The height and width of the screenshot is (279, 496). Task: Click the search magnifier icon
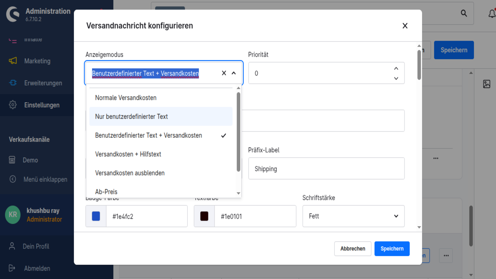click(464, 13)
